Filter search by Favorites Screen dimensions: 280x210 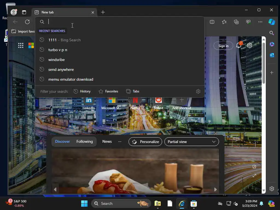click(108, 91)
